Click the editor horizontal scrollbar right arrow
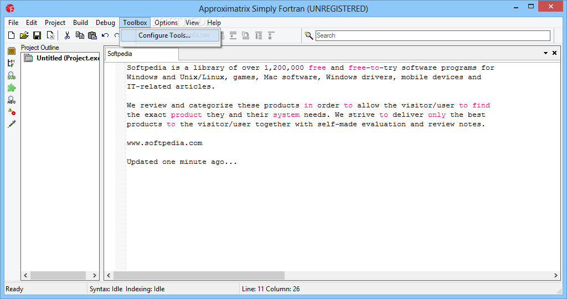 click(556, 276)
